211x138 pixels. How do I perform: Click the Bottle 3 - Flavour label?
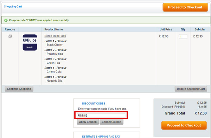tap(56, 59)
